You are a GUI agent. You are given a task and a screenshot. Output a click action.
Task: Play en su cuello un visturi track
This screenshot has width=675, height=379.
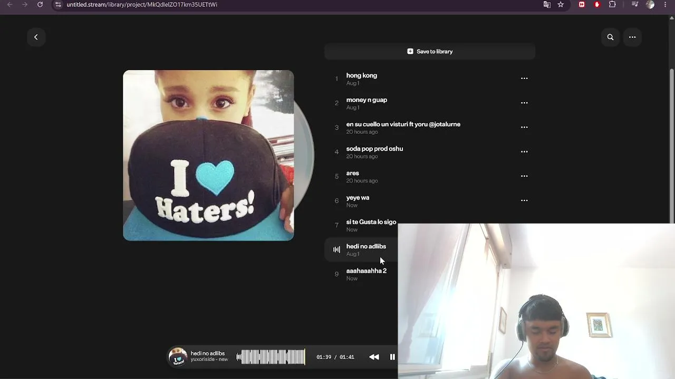click(x=430, y=127)
